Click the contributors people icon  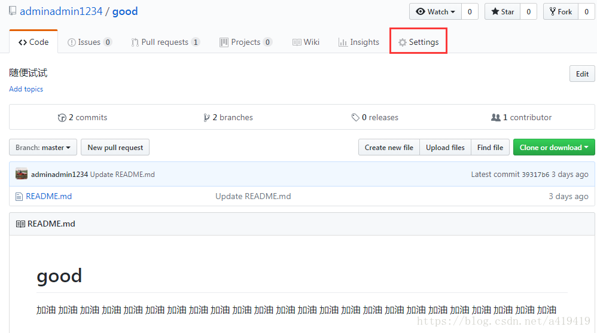[496, 118]
